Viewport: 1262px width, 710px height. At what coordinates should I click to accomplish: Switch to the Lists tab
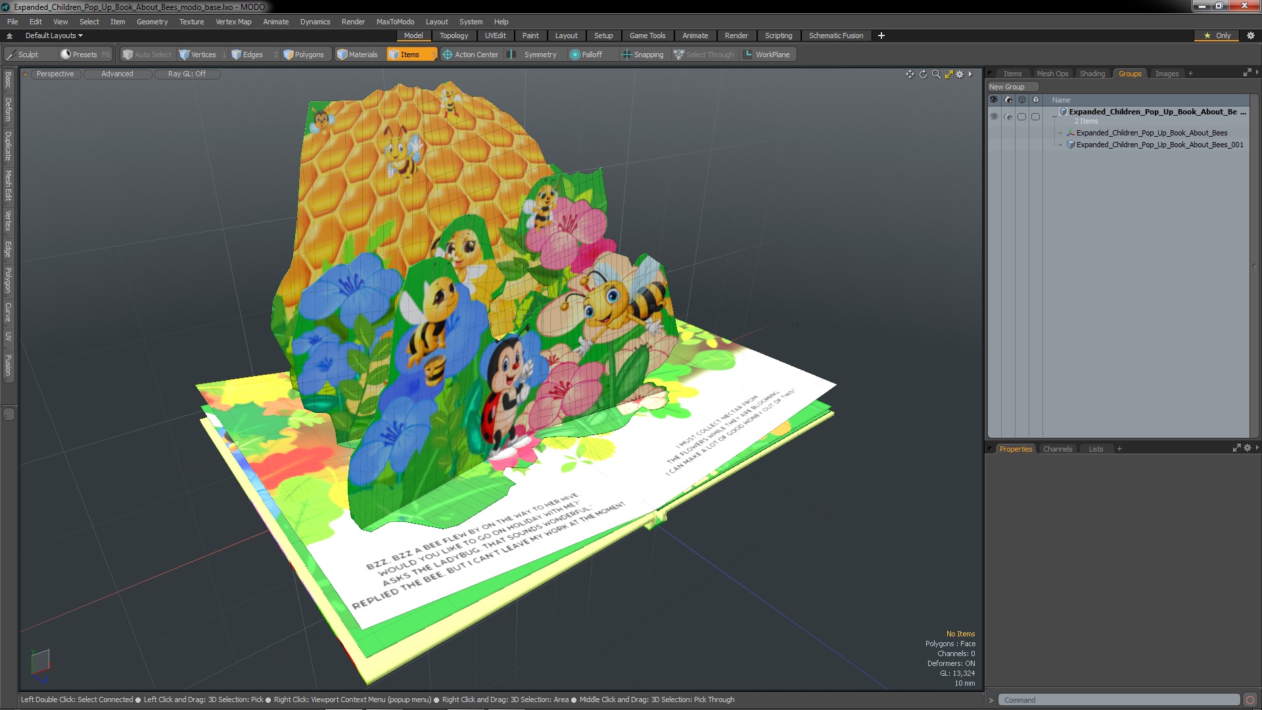pyautogui.click(x=1096, y=449)
